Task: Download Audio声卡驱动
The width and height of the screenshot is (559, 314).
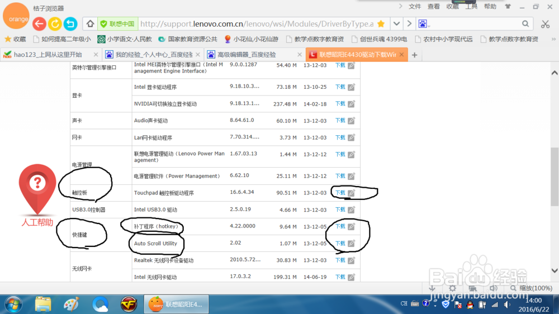Action: click(340, 121)
